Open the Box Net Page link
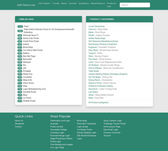The height and width of the screenshot is (151, 168). click(x=29, y=56)
